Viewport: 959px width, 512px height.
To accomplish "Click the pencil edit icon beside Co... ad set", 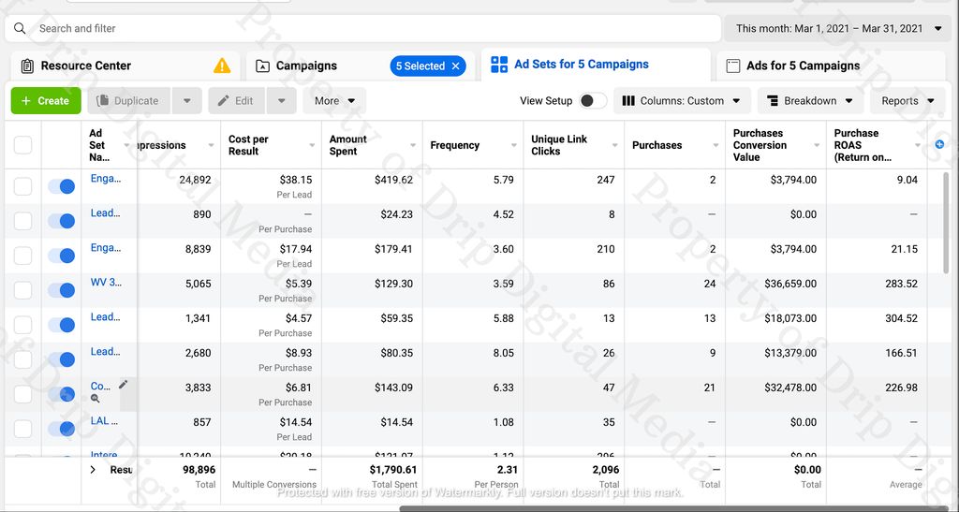I will (x=123, y=385).
